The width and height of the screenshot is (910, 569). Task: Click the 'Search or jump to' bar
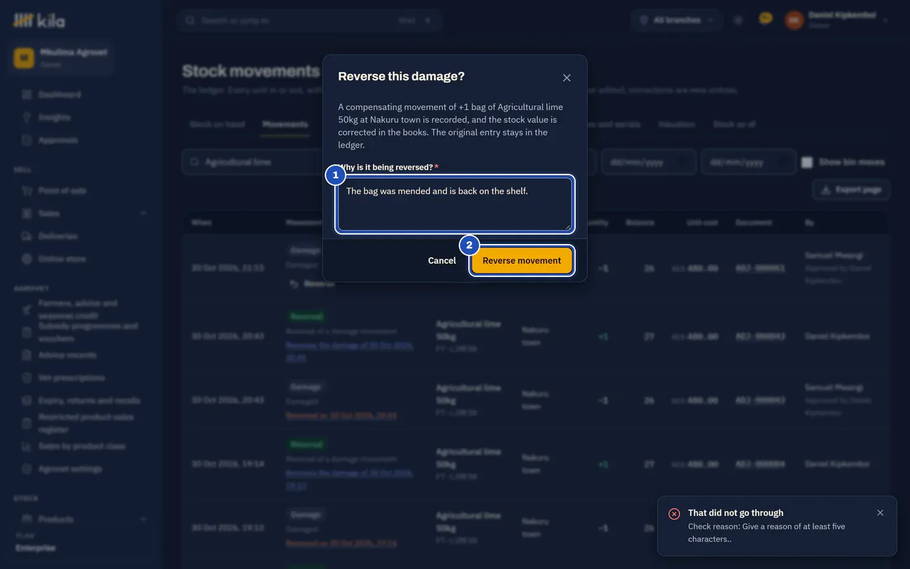[x=308, y=20]
